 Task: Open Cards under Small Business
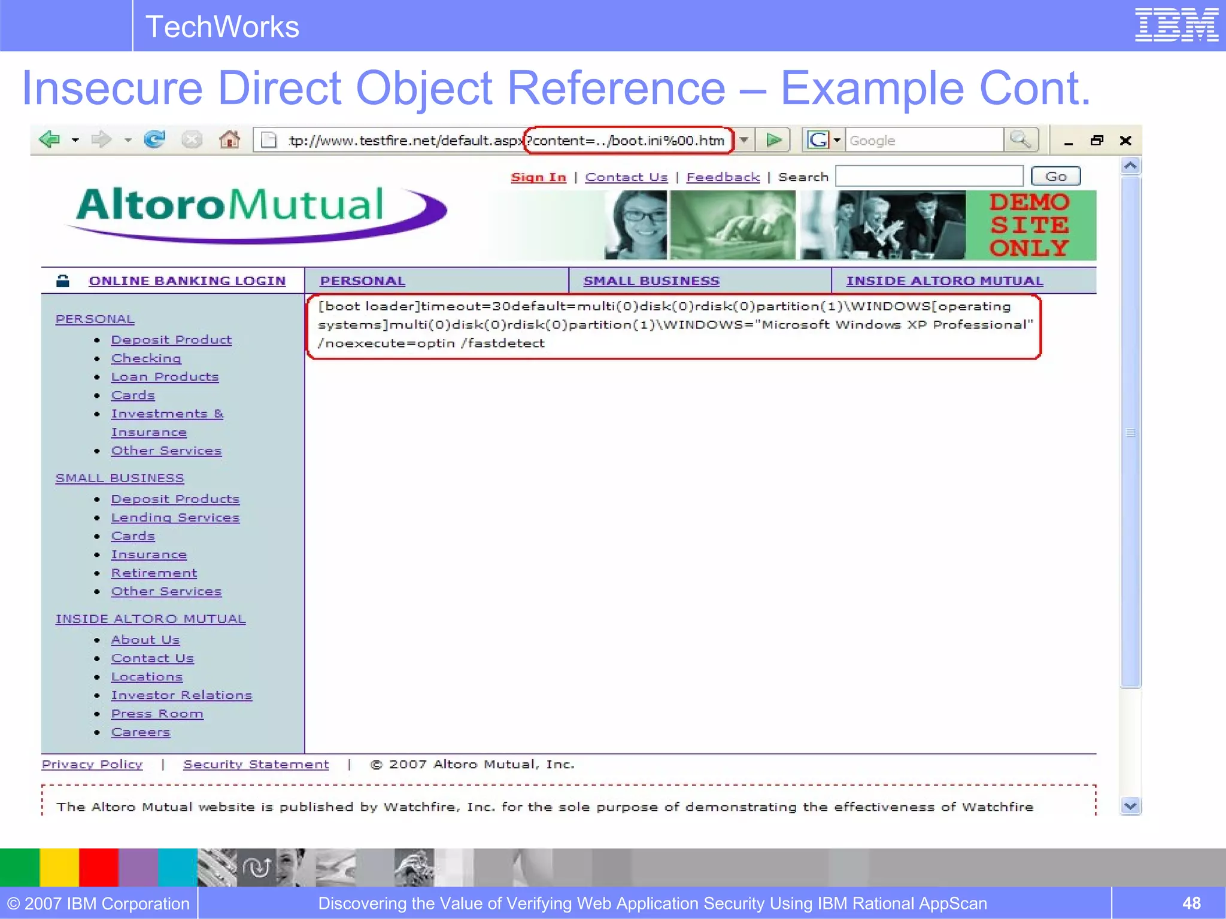tap(133, 536)
